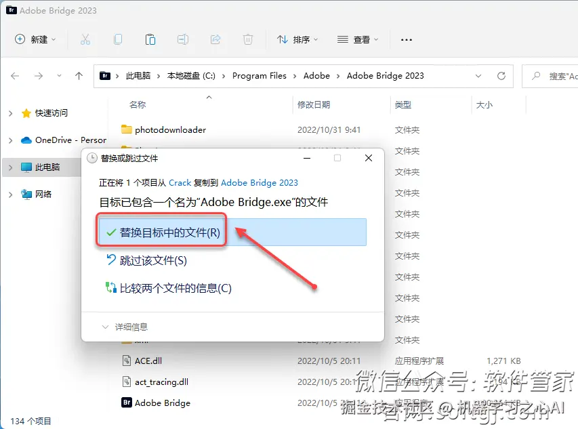578x429 pixels.
Task: Choose 替换目标中的文件(R) option
Action: tap(232, 232)
